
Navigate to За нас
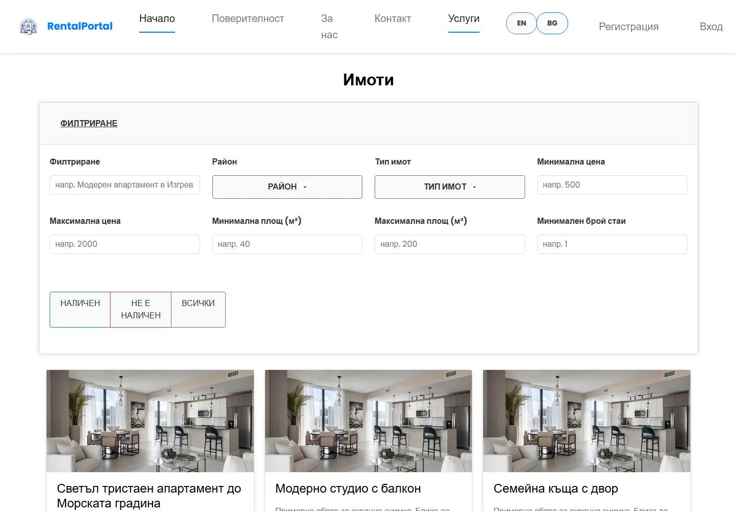pyautogui.click(x=330, y=27)
